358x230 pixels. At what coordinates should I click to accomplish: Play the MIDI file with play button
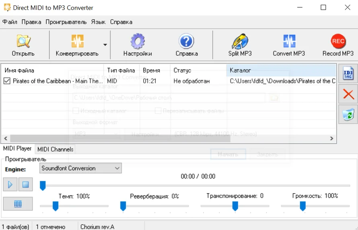coord(10,184)
